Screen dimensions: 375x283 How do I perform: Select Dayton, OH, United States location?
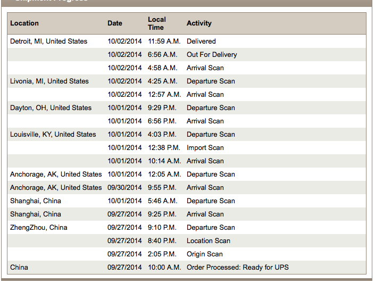[51, 107]
